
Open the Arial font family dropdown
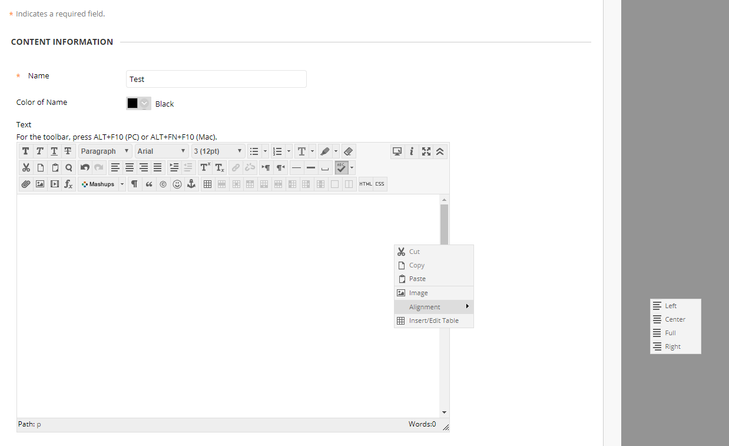tap(162, 151)
